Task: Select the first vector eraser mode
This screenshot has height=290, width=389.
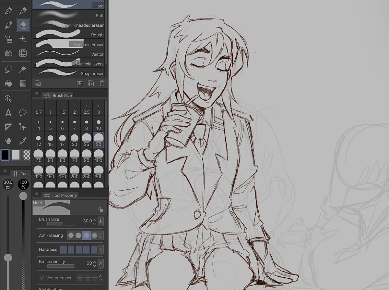Action: 80,278
